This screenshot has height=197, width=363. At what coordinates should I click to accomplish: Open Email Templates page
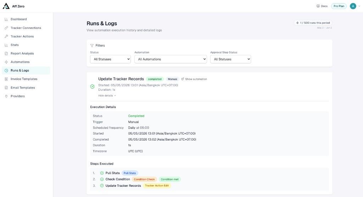(x=26, y=88)
